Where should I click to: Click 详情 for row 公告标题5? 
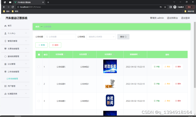point(157,67)
